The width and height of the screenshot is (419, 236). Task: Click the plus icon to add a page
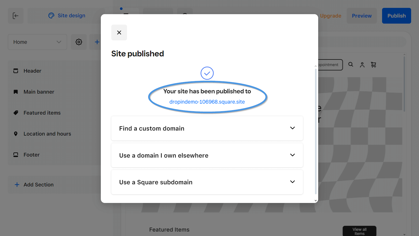pos(97,42)
